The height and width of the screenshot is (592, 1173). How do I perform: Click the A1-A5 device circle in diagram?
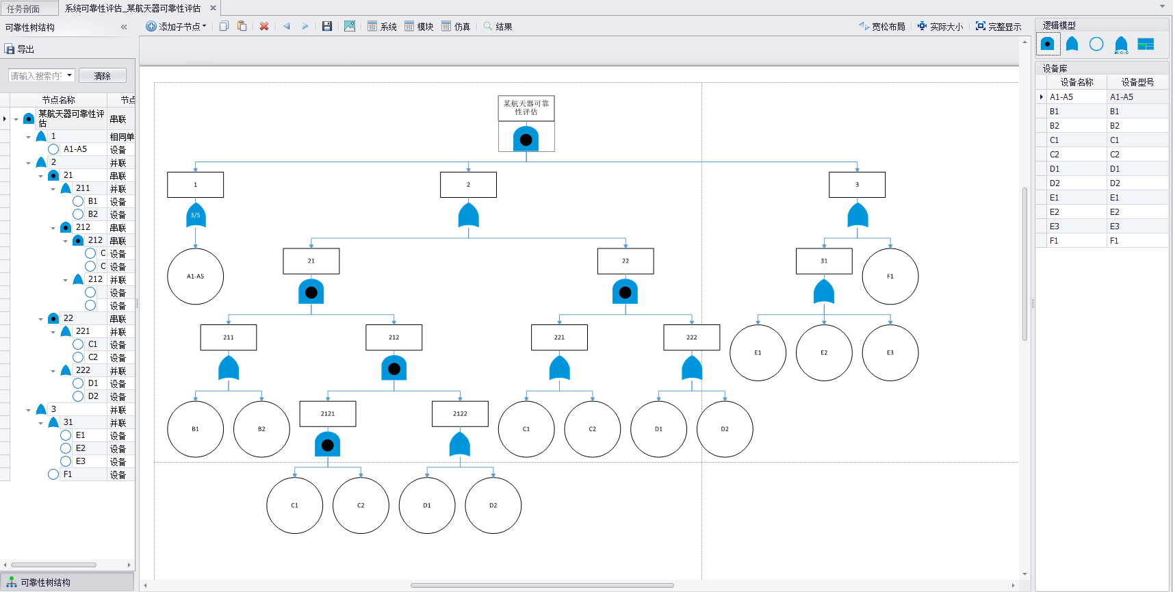pos(196,276)
